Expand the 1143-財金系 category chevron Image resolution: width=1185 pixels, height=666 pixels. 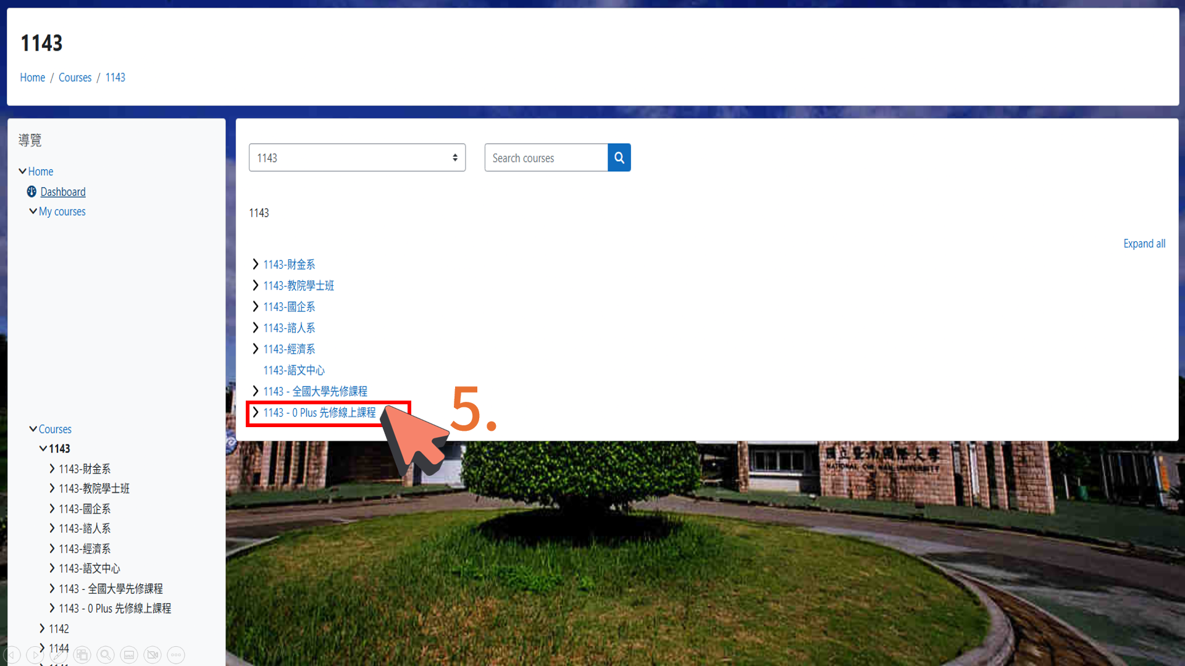point(255,264)
